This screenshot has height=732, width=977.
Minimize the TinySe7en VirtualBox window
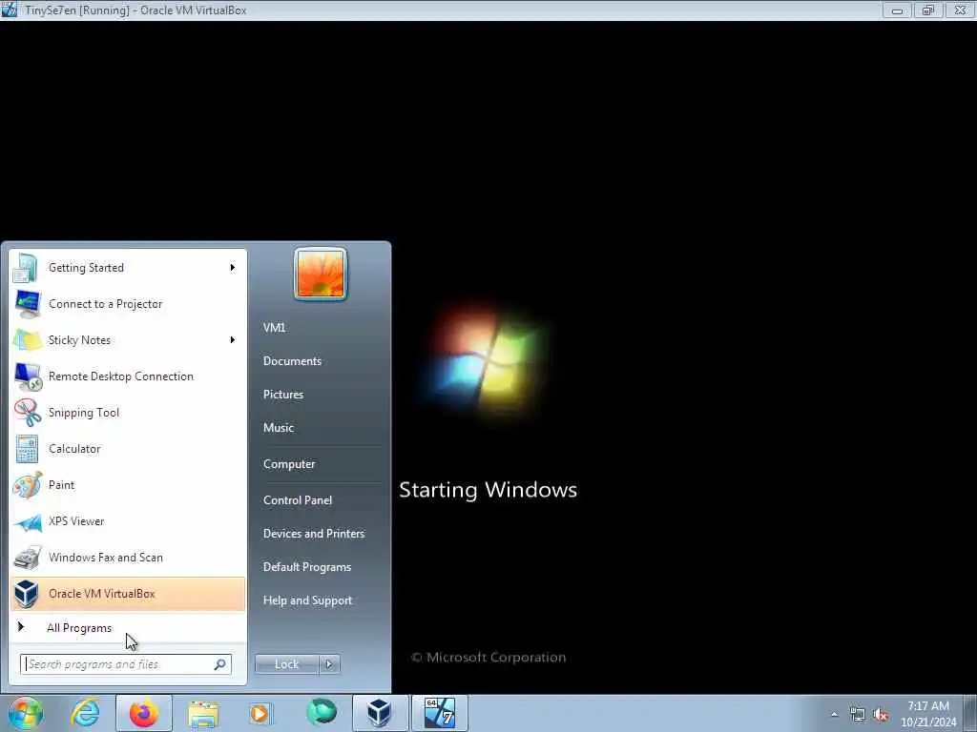point(897,10)
